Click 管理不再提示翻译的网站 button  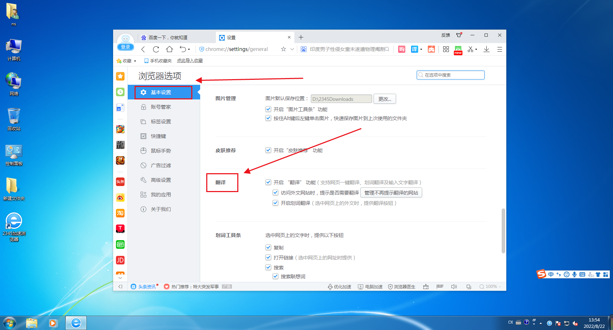391,193
